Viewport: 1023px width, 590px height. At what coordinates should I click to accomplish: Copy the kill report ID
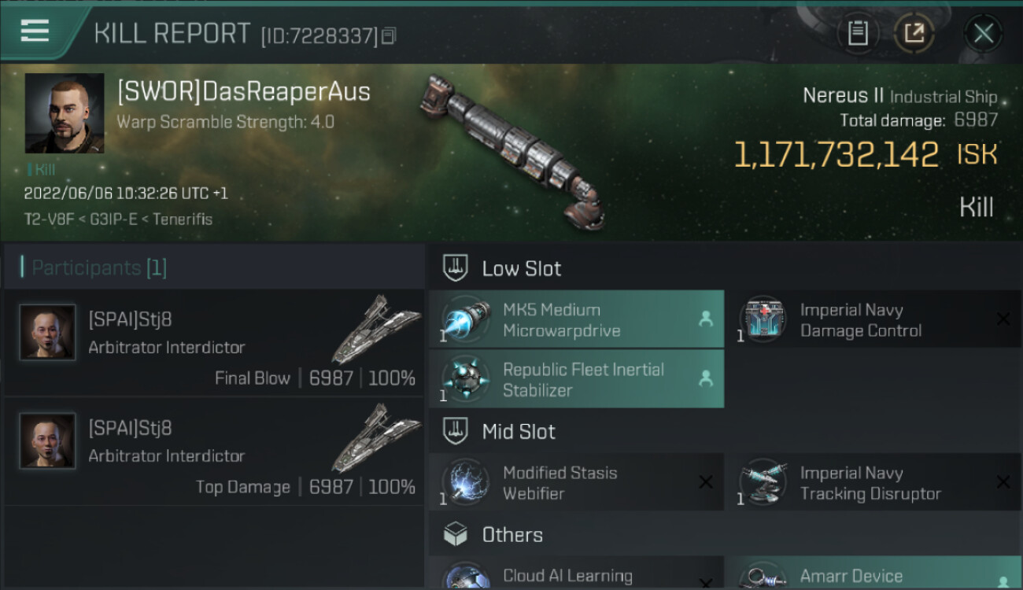point(389,36)
